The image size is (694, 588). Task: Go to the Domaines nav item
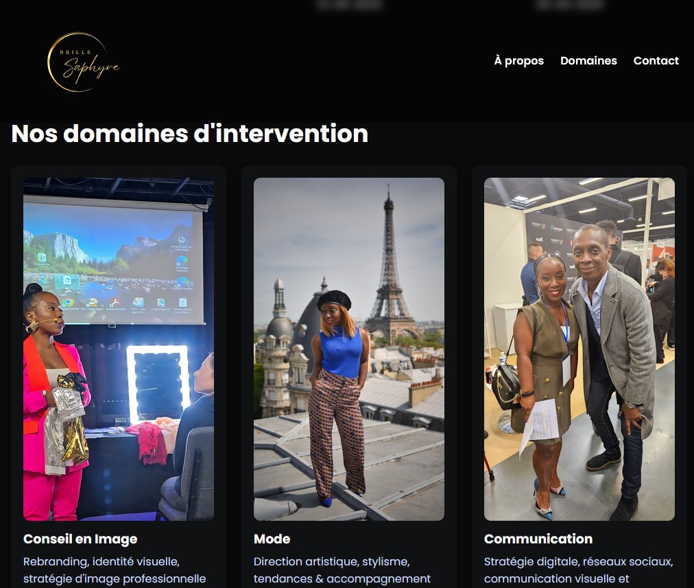588,60
